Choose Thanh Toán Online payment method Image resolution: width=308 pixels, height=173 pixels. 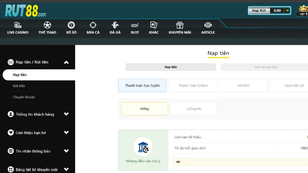[x=193, y=85]
